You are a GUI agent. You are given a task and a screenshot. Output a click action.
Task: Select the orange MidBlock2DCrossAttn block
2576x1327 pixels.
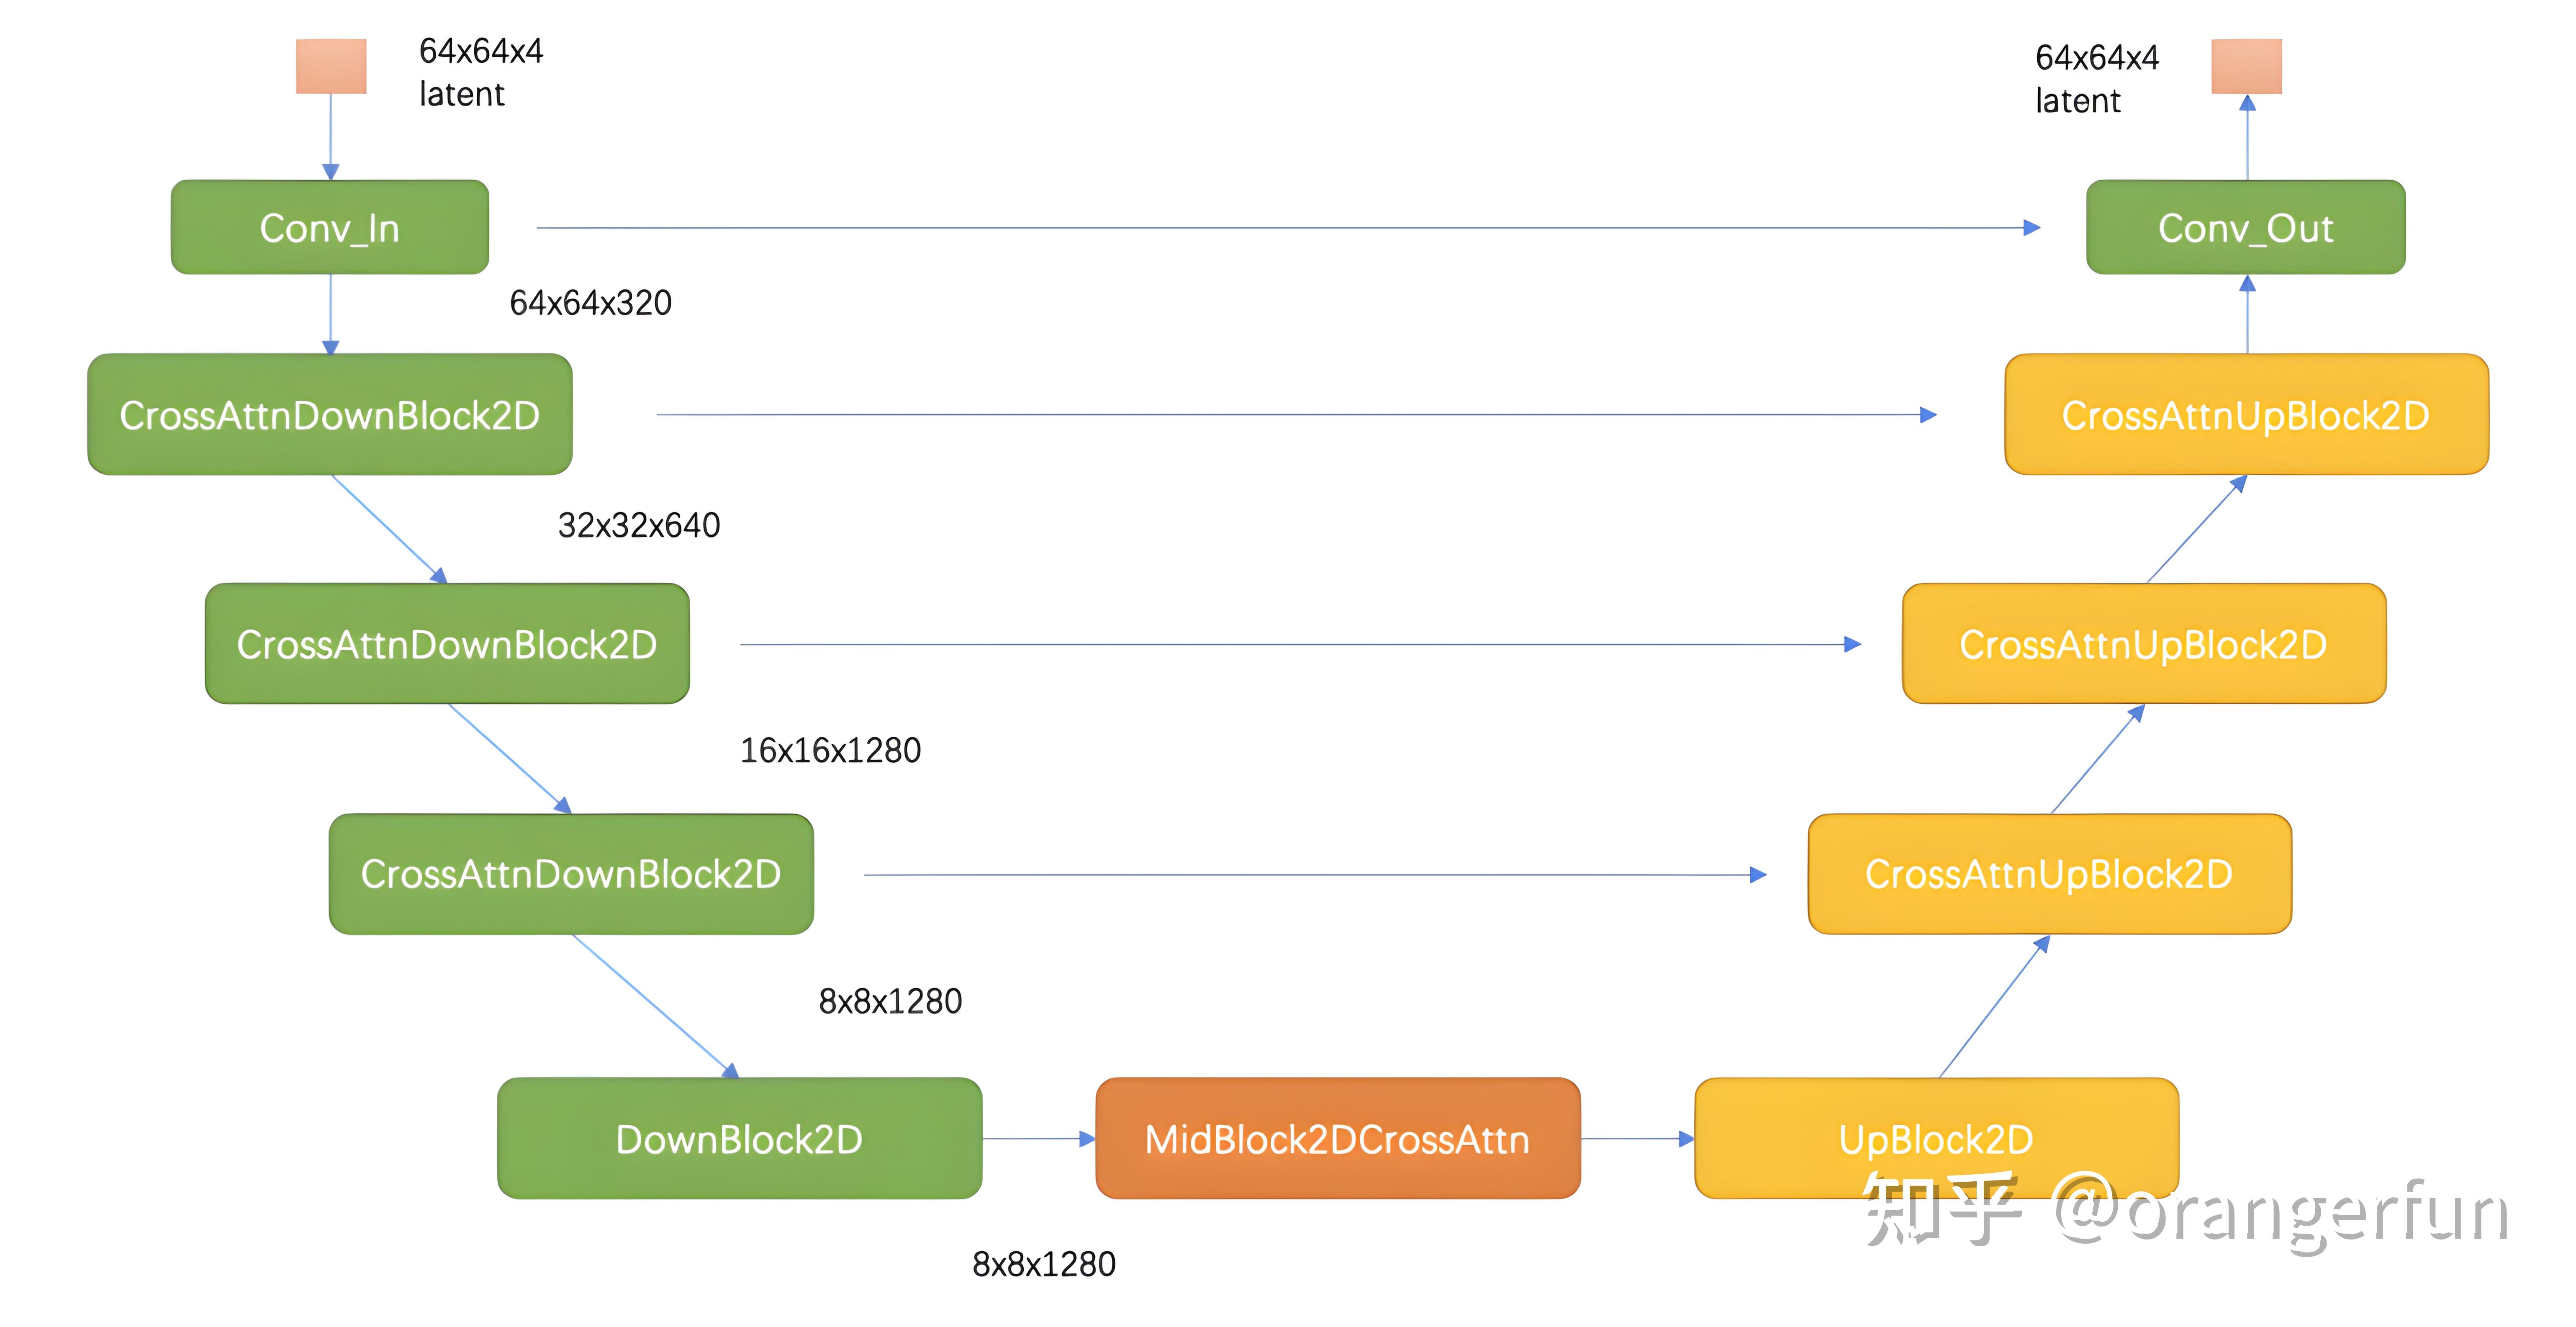point(1338,1138)
